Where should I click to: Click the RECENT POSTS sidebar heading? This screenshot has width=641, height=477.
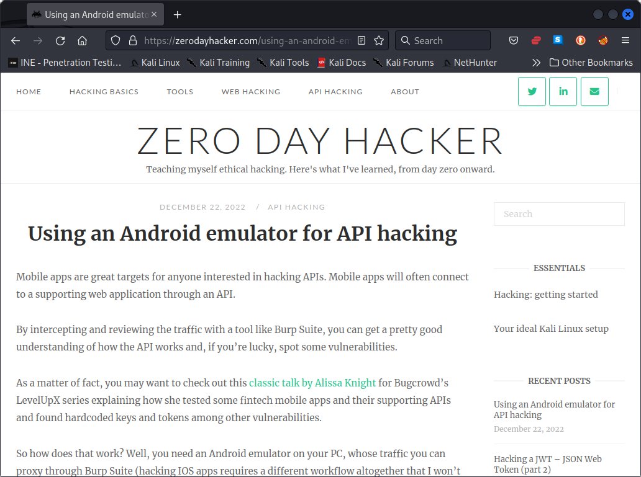coord(559,381)
